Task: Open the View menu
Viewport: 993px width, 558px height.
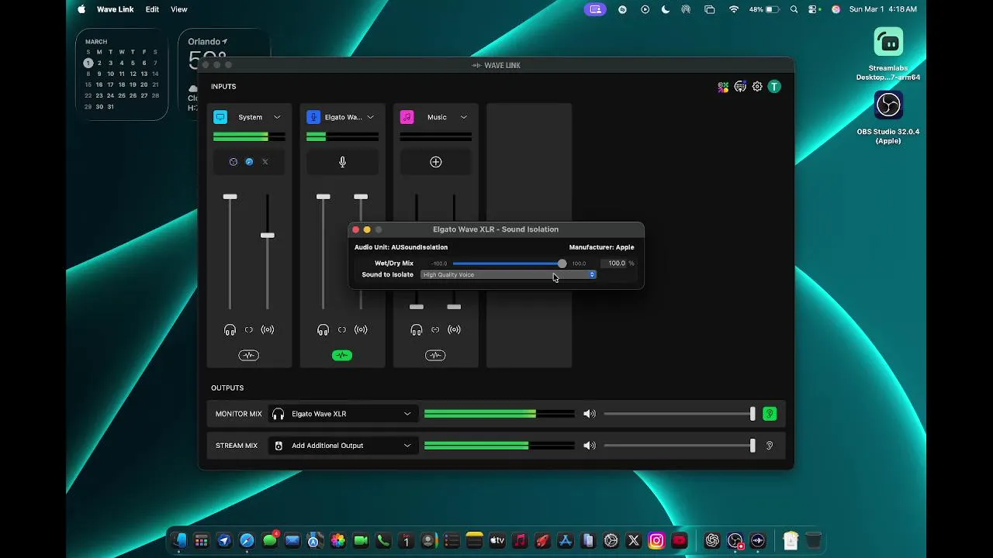Action: tap(179, 9)
